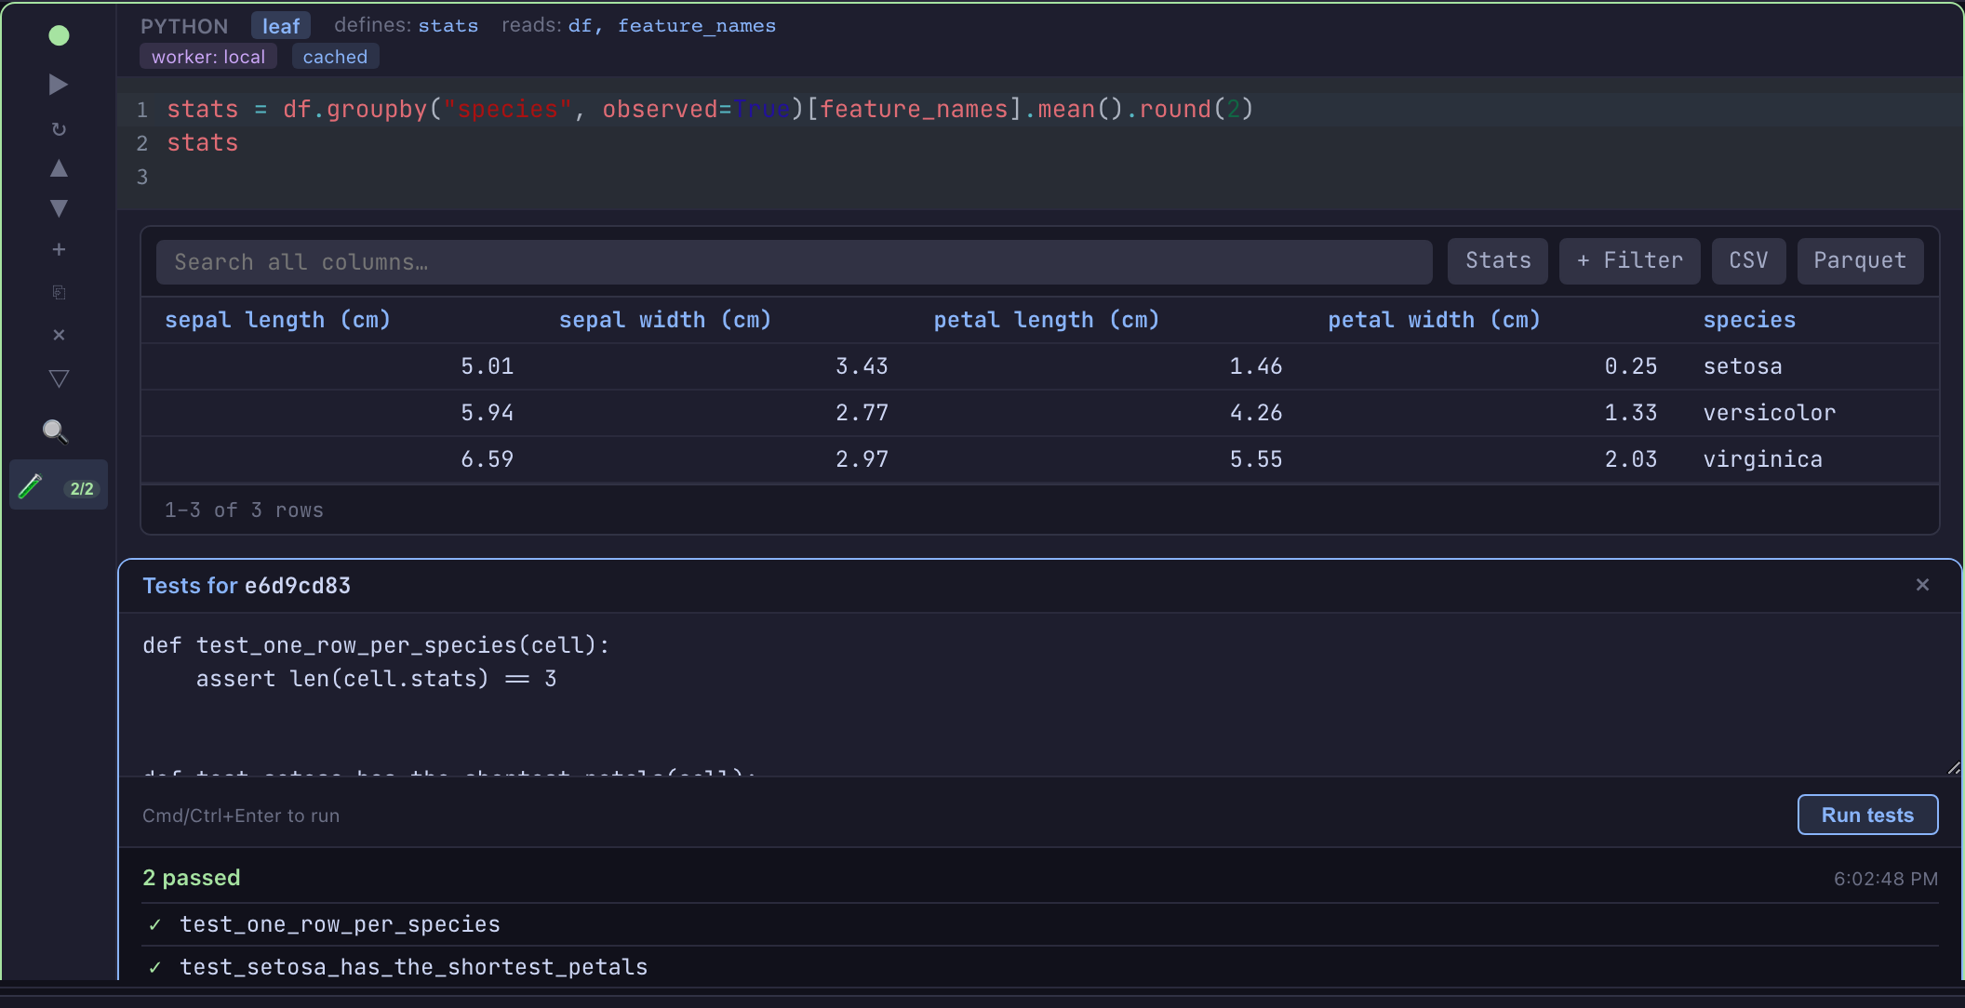Grab the test editor resize handle
1965x1008 pixels.
click(1953, 768)
